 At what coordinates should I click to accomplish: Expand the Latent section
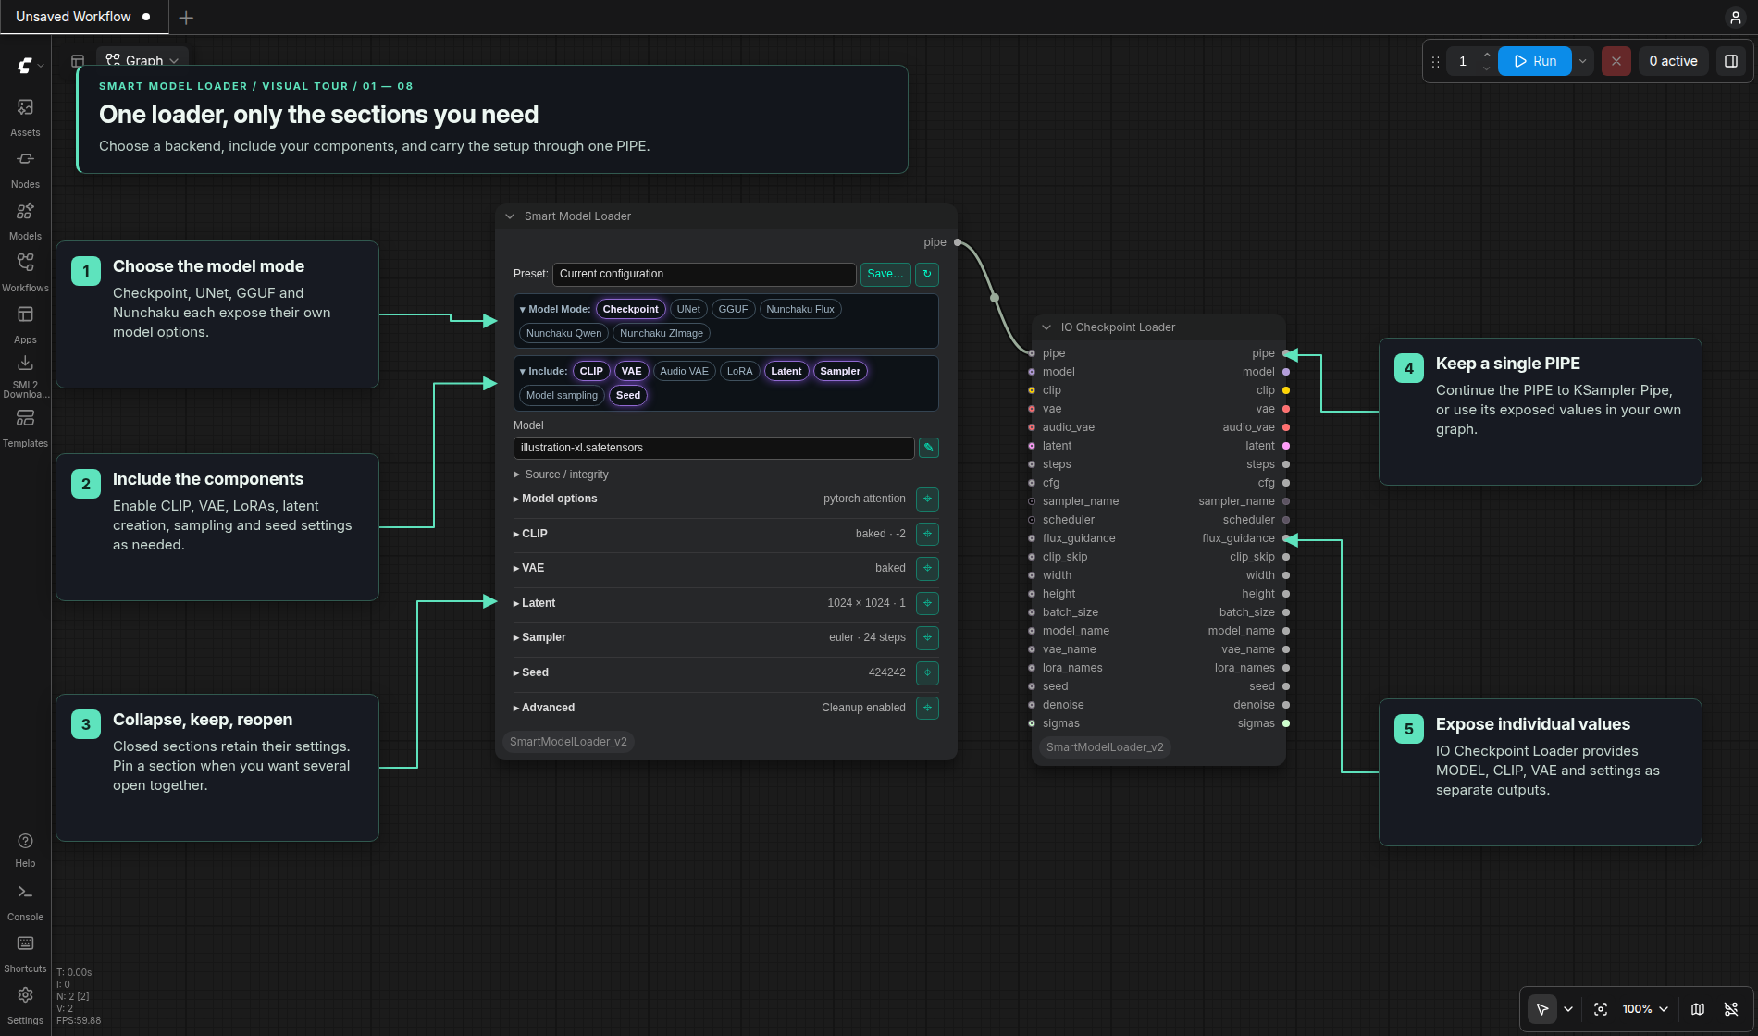(x=534, y=603)
